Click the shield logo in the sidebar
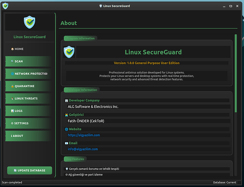This screenshot has height=187, width=244. point(29,22)
